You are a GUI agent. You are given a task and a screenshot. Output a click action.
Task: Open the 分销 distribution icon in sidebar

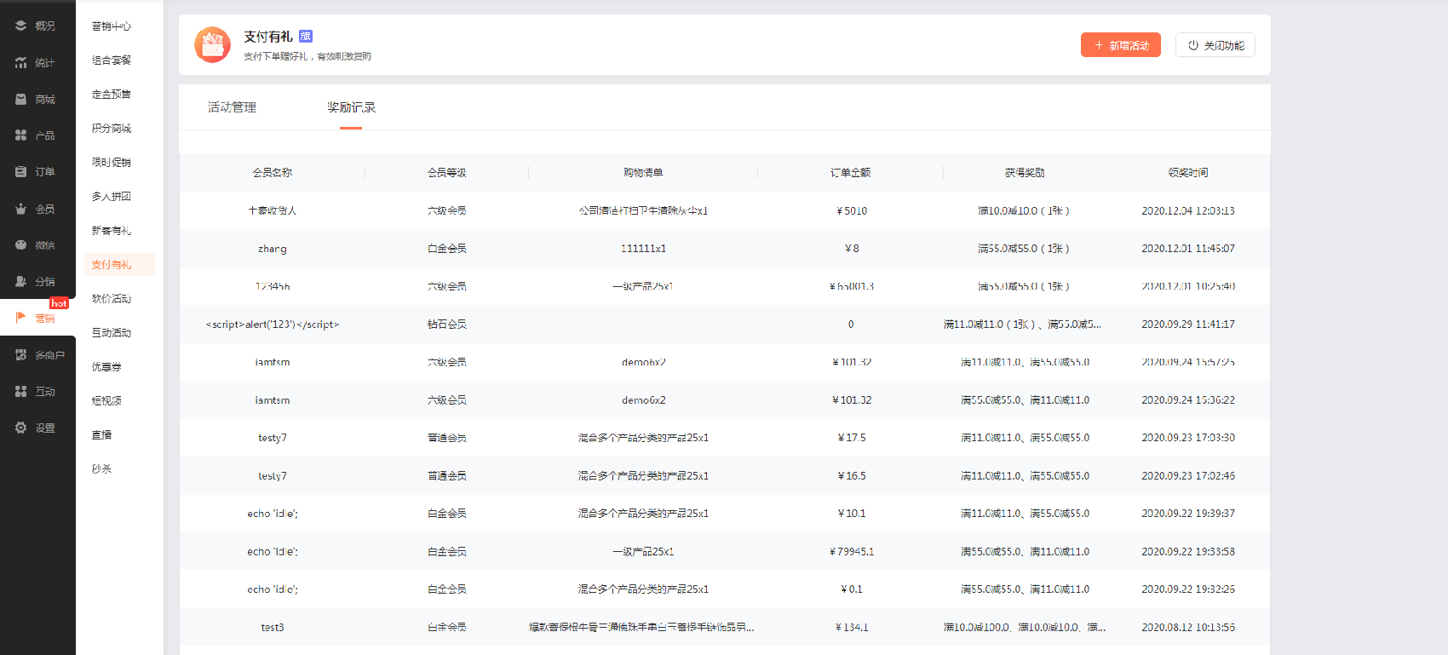tap(20, 281)
